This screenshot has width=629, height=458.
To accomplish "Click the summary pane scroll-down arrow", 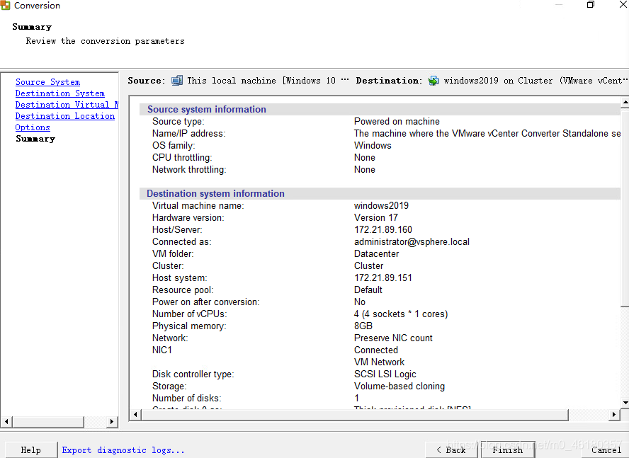I will point(625,402).
